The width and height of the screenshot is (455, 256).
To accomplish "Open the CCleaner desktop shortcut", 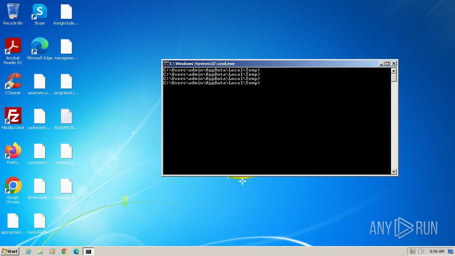I will [13, 84].
